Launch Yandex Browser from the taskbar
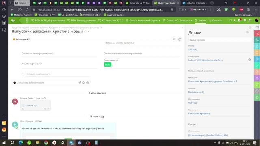260x146 pixels. (54, 142)
